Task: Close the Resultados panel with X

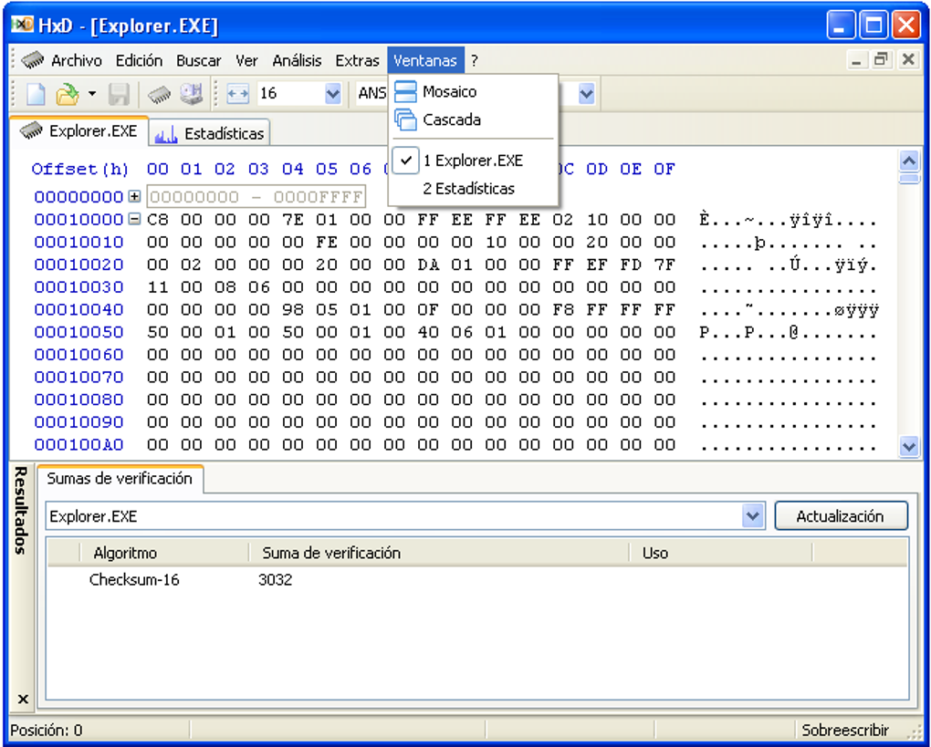Action: coord(23,700)
